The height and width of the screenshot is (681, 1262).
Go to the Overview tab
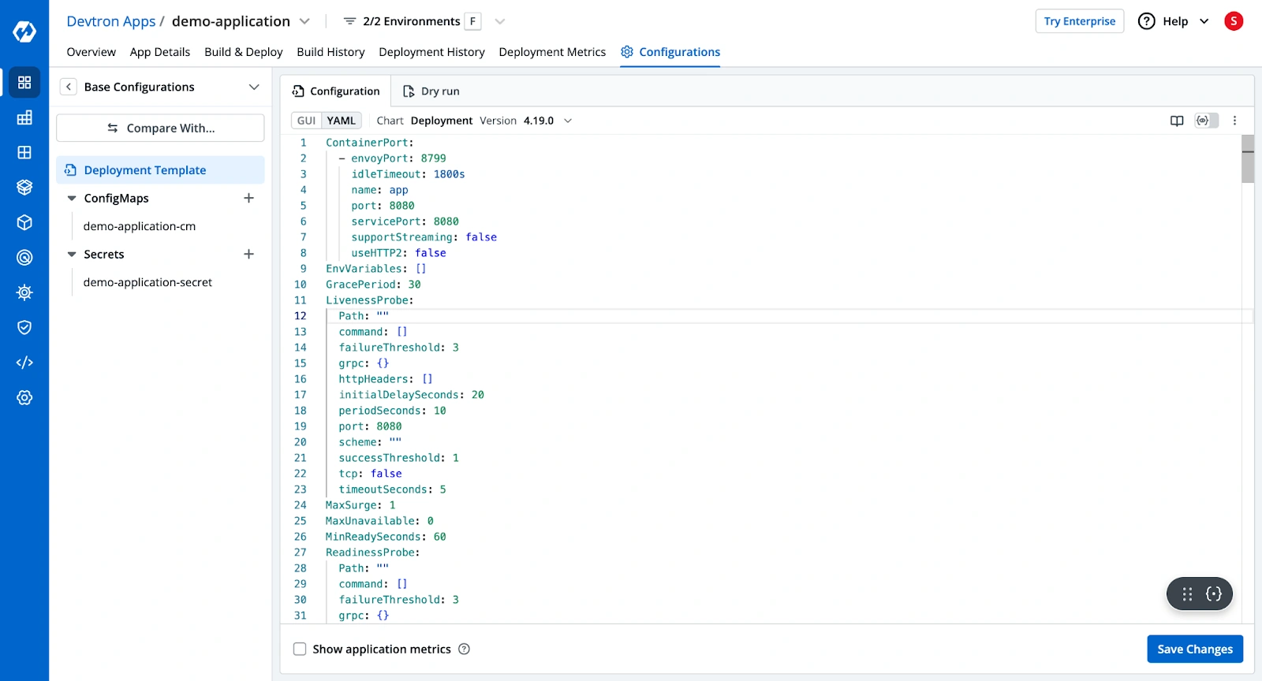91,52
